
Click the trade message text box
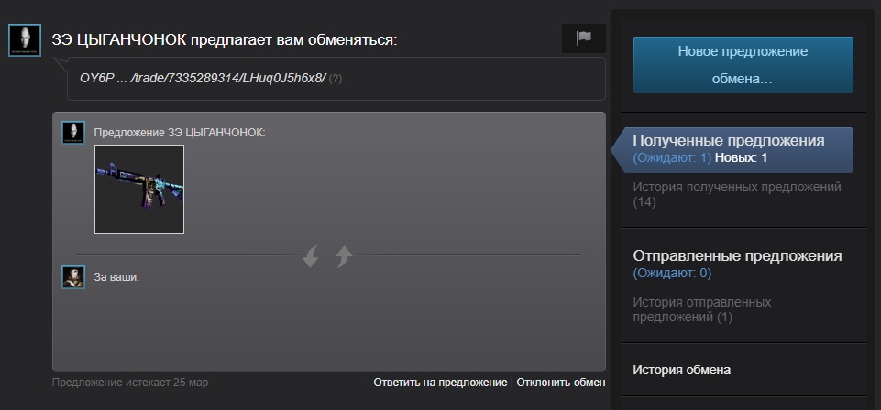click(336, 79)
